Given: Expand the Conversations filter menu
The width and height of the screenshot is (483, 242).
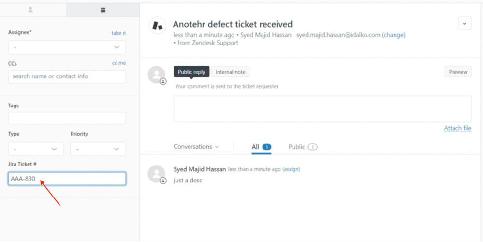Looking at the screenshot, I should (196, 147).
